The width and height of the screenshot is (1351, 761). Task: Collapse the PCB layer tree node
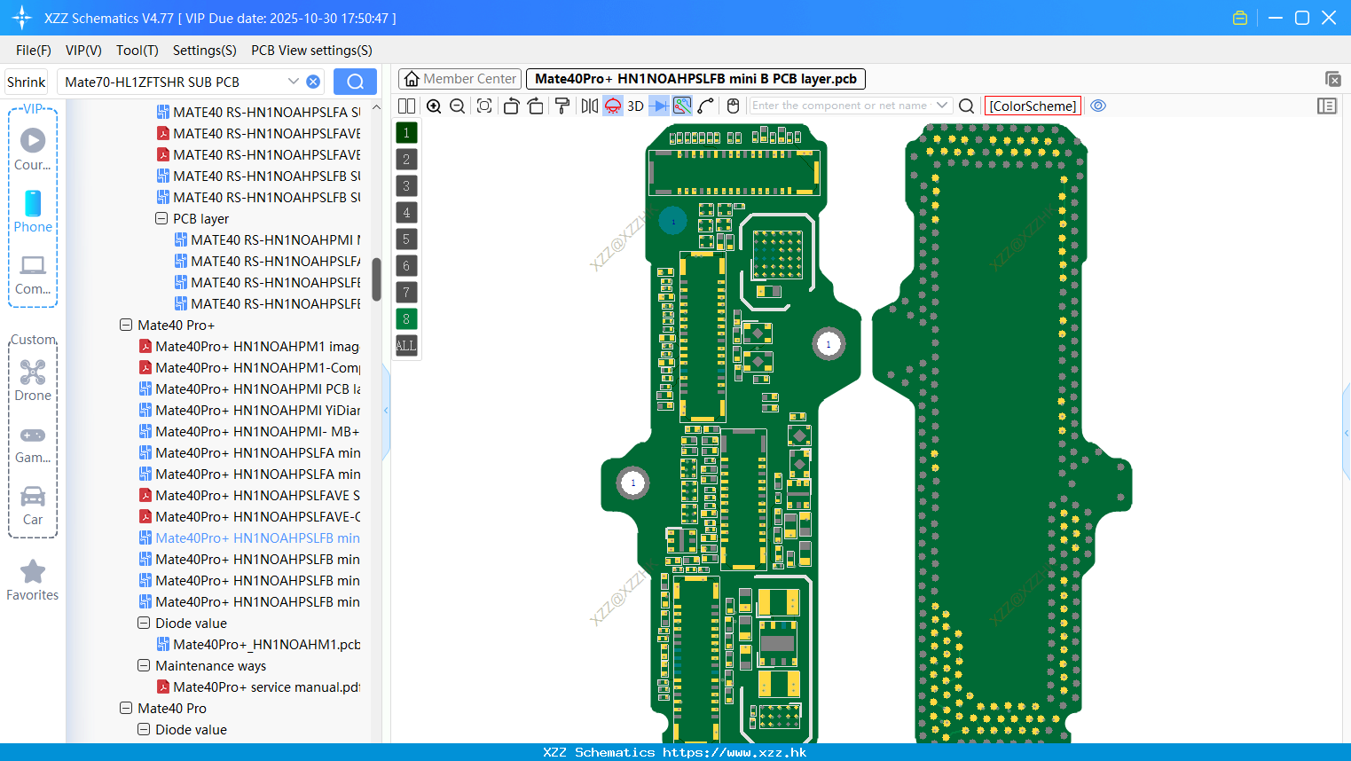161,218
